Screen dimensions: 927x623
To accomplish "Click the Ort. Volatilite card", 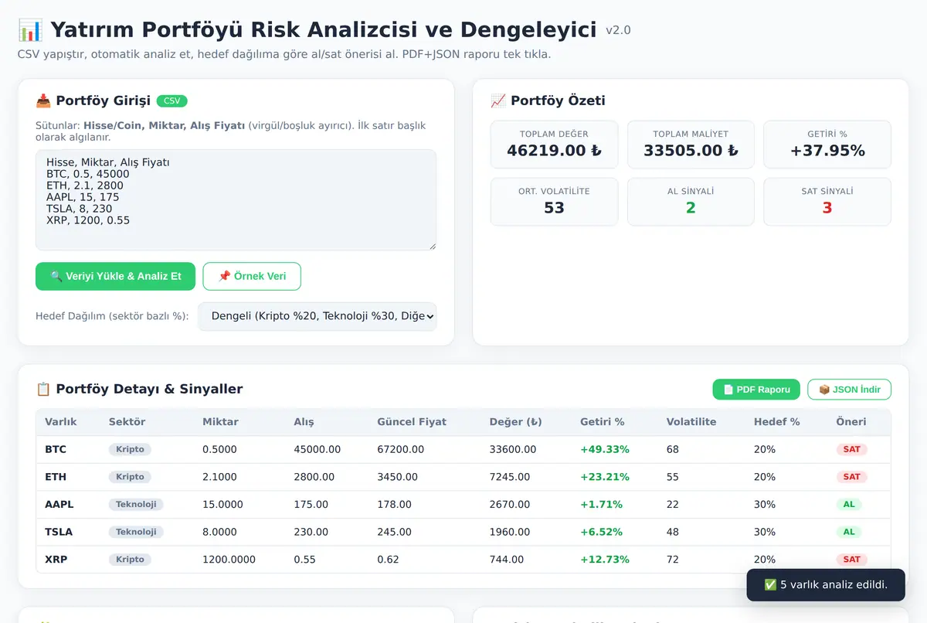I will [x=554, y=202].
